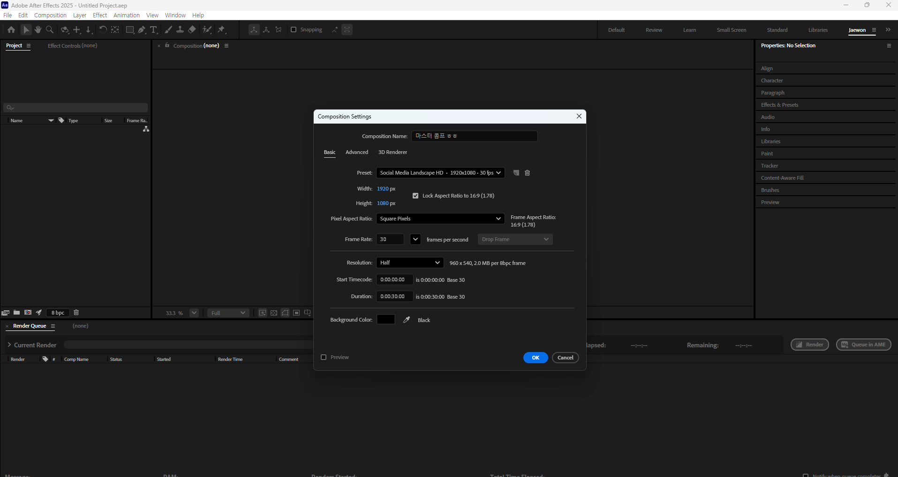Click the eyedropper next to Background Color
This screenshot has width=898, height=477.
pyautogui.click(x=407, y=320)
